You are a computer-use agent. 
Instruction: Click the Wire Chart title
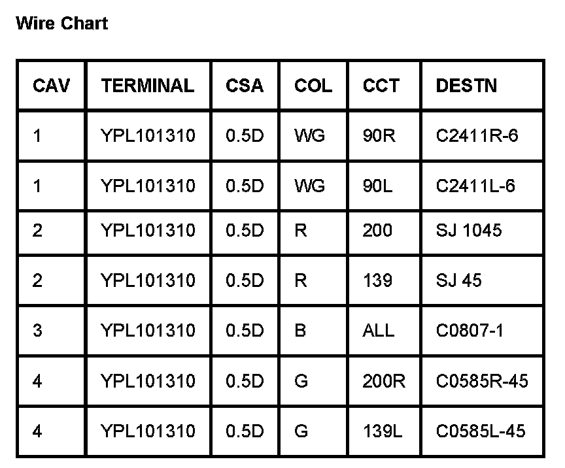tap(61, 24)
